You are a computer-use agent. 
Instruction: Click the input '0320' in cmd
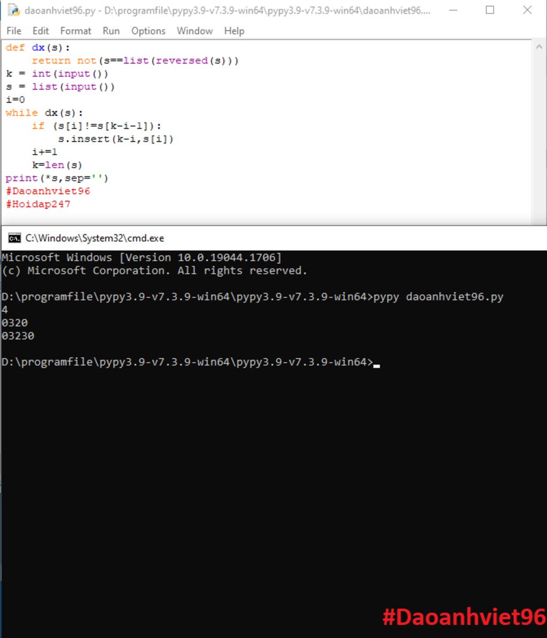tap(14, 322)
